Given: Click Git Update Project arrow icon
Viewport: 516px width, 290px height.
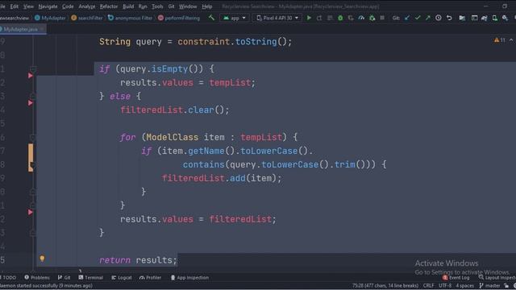Looking at the screenshot, I should [x=407, y=18].
